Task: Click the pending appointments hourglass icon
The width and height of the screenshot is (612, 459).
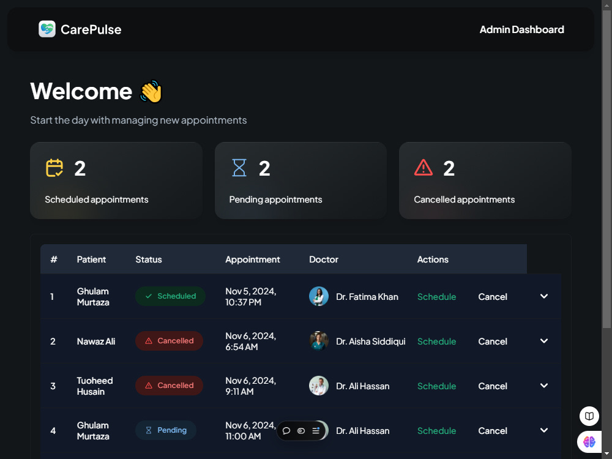Action: pyautogui.click(x=239, y=168)
